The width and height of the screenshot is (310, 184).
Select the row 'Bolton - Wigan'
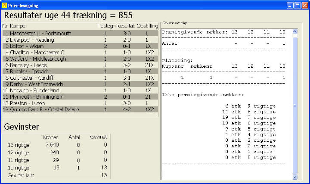click(80, 46)
